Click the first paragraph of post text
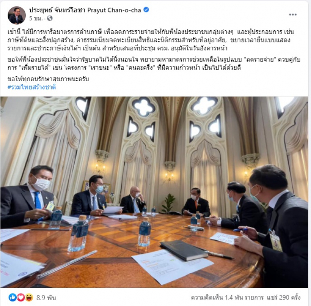The image size is (311, 306). 151,40
